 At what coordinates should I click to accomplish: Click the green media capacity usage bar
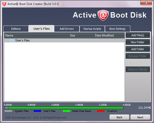[66, 108]
